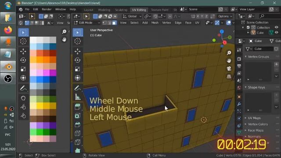Select the Measure tool
The width and height of the screenshot is (281, 158).
pyautogui.click(x=78, y=97)
